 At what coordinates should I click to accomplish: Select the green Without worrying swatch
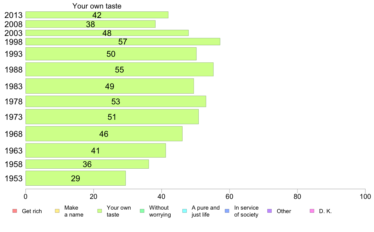[142, 211]
